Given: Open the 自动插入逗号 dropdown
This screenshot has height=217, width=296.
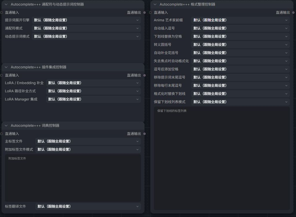Looking at the screenshot, I should pos(241,28).
